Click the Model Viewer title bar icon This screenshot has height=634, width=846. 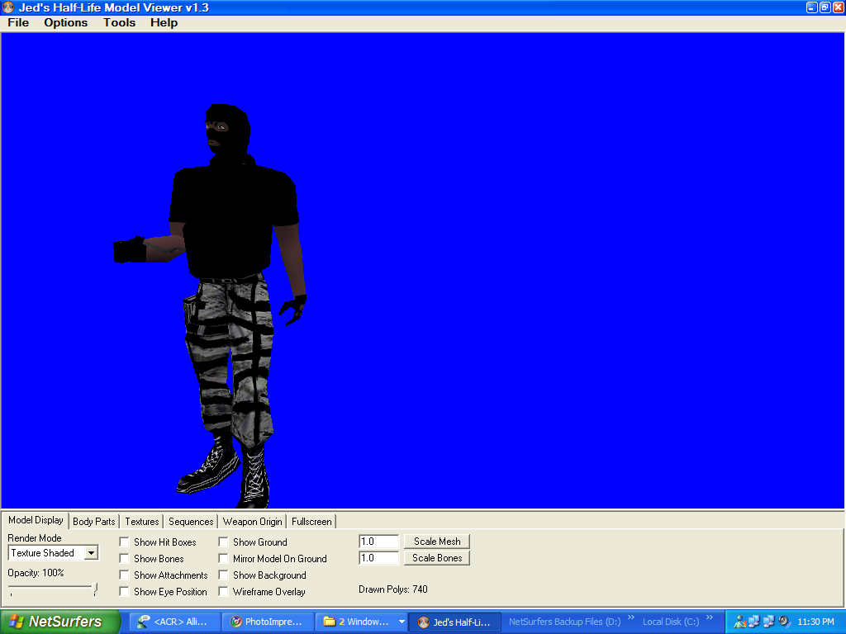pyautogui.click(x=8, y=7)
